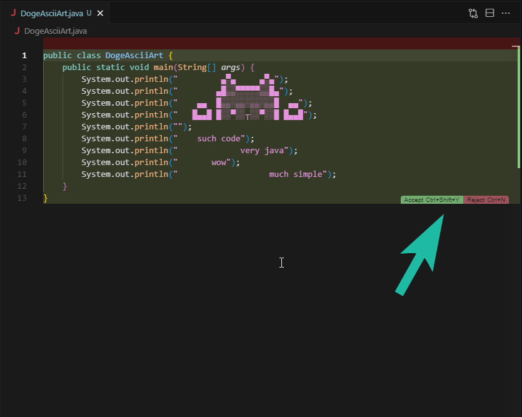Split the editor with layout icon
Screen dimensions: 522x417
[489, 13]
